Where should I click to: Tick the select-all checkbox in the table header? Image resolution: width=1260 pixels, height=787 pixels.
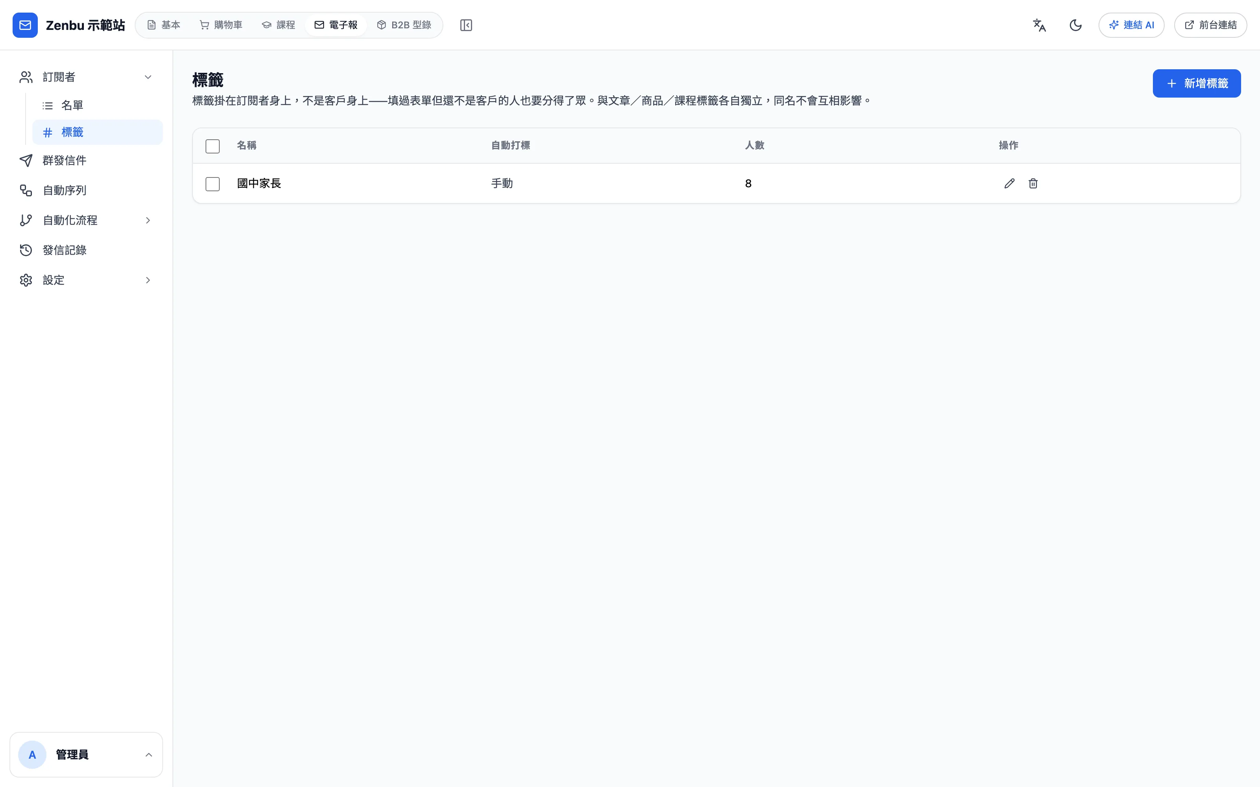[213, 146]
